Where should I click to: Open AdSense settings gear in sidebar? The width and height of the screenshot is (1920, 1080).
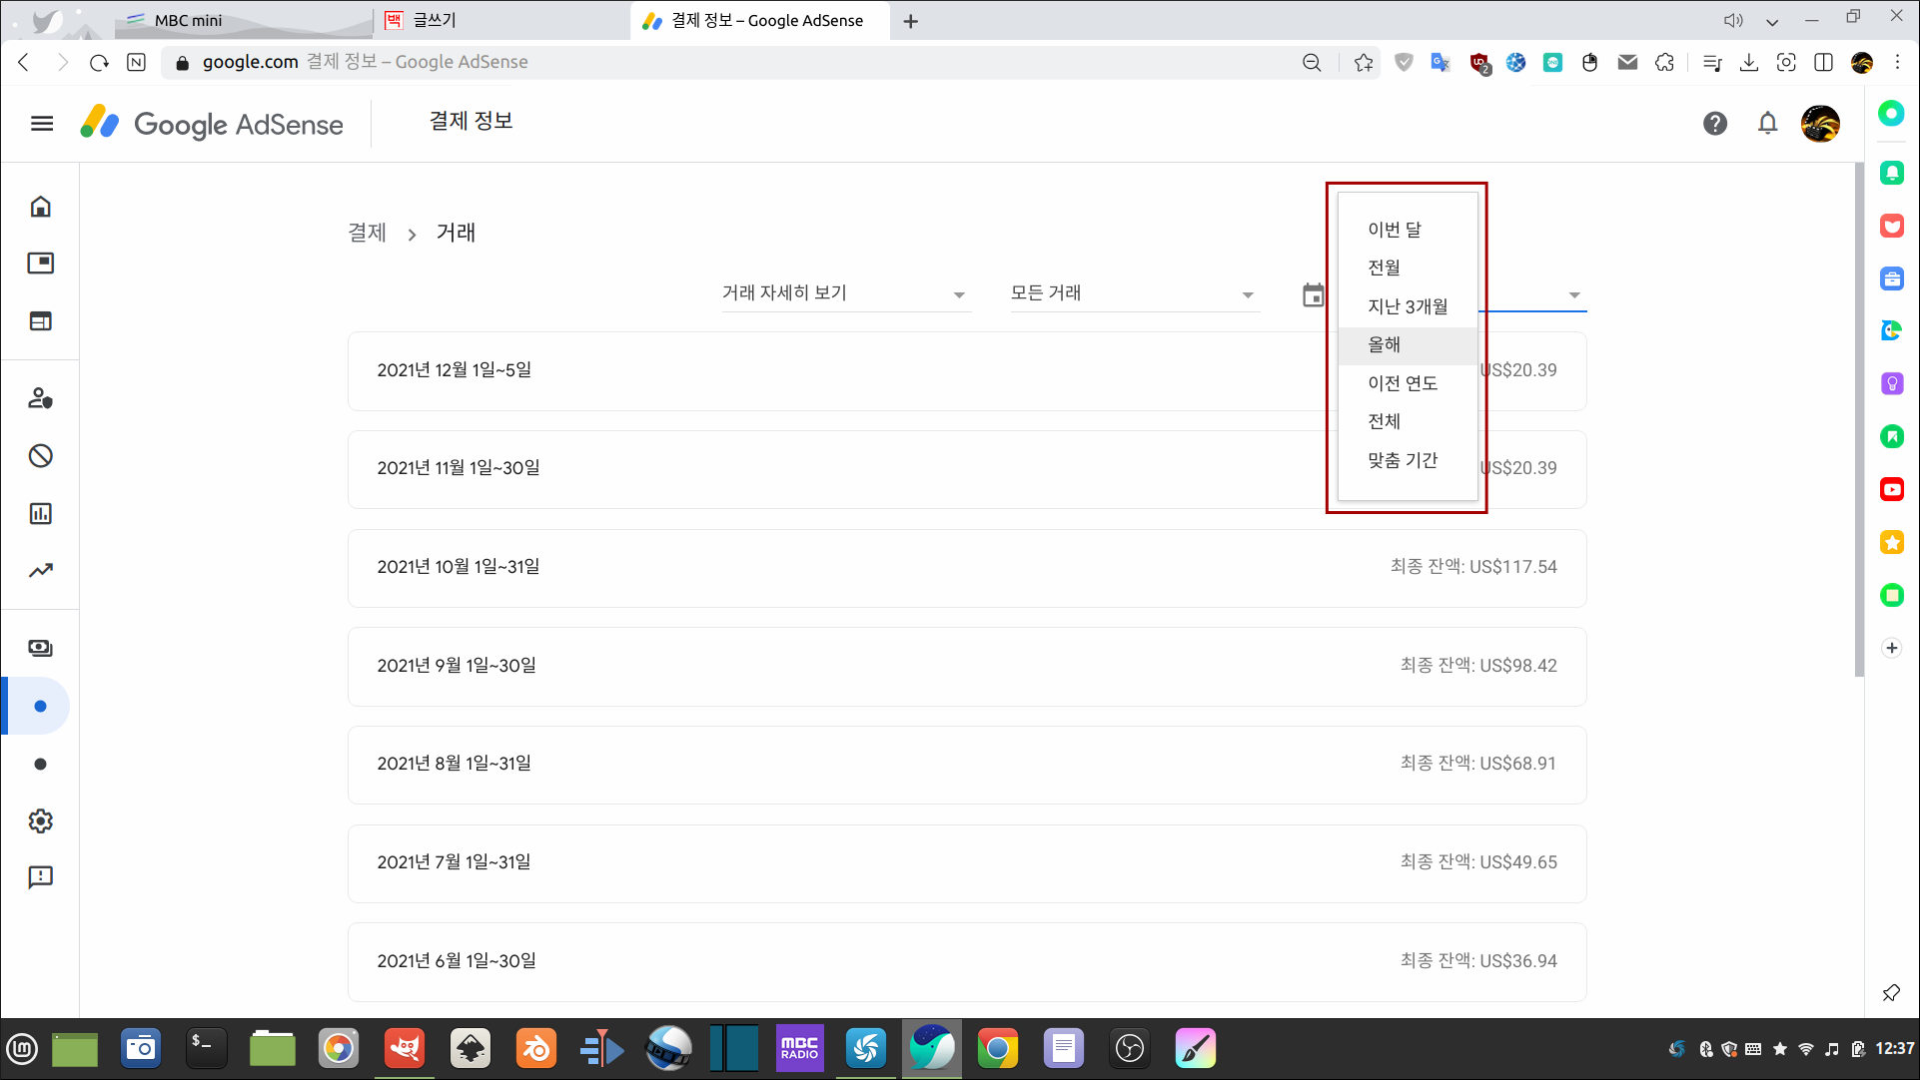coord(40,821)
